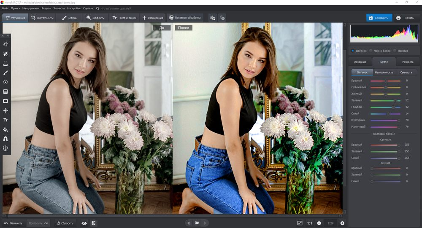Click the sun brightness tool icon
Image resolution: width=422 pixels, height=228 pixels.
click(5, 110)
